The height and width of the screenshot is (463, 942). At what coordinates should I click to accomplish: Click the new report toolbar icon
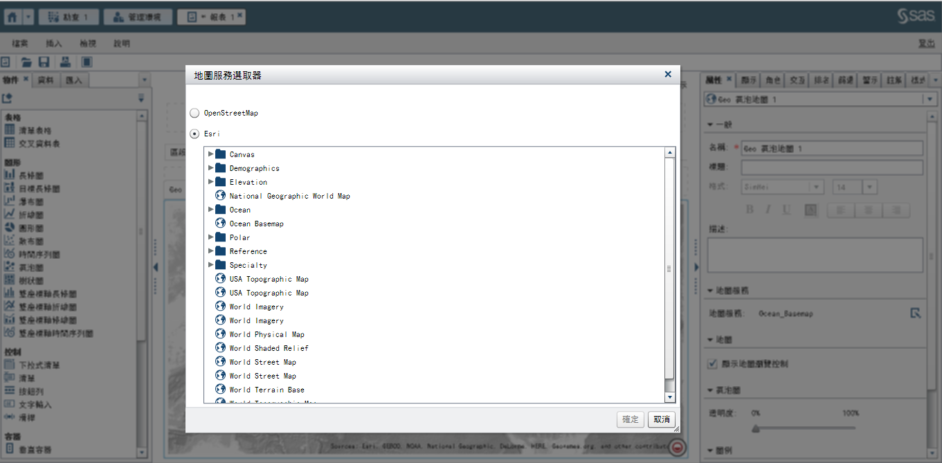pos(5,62)
